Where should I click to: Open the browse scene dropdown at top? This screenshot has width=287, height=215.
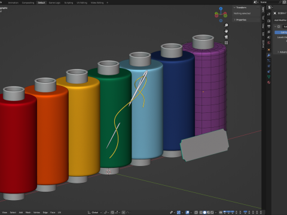(x=256, y=2)
